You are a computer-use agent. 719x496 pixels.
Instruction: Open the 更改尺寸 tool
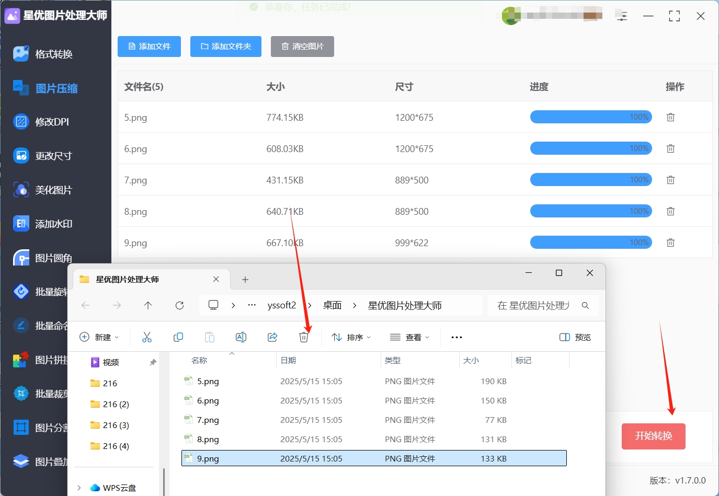43,156
